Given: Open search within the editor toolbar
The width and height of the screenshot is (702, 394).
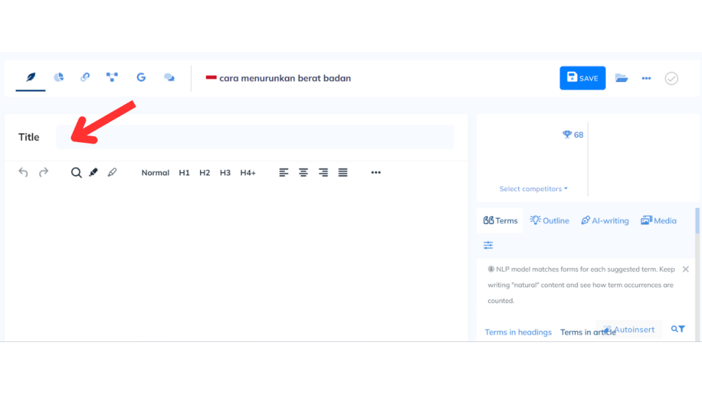Looking at the screenshot, I should [76, 172].
